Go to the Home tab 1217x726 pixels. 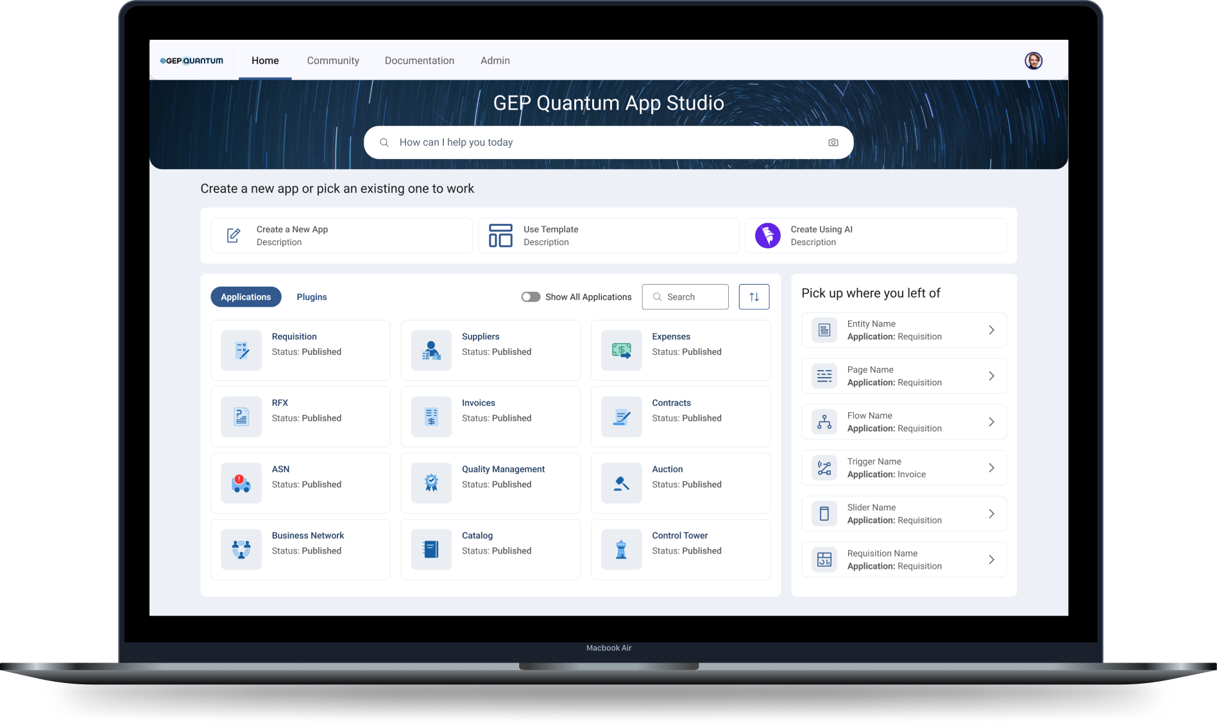[x=265, y=60]
